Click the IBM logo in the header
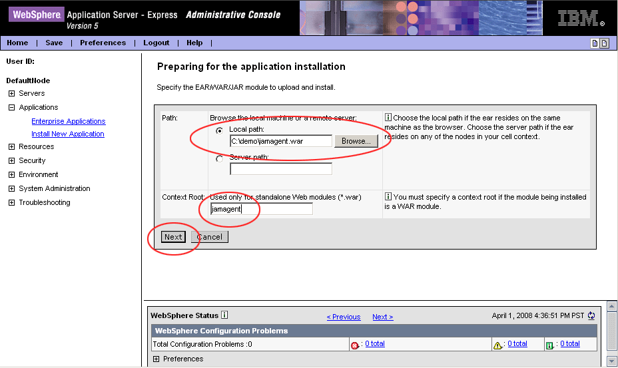This screenshot has height=368, width=618. 581,18
